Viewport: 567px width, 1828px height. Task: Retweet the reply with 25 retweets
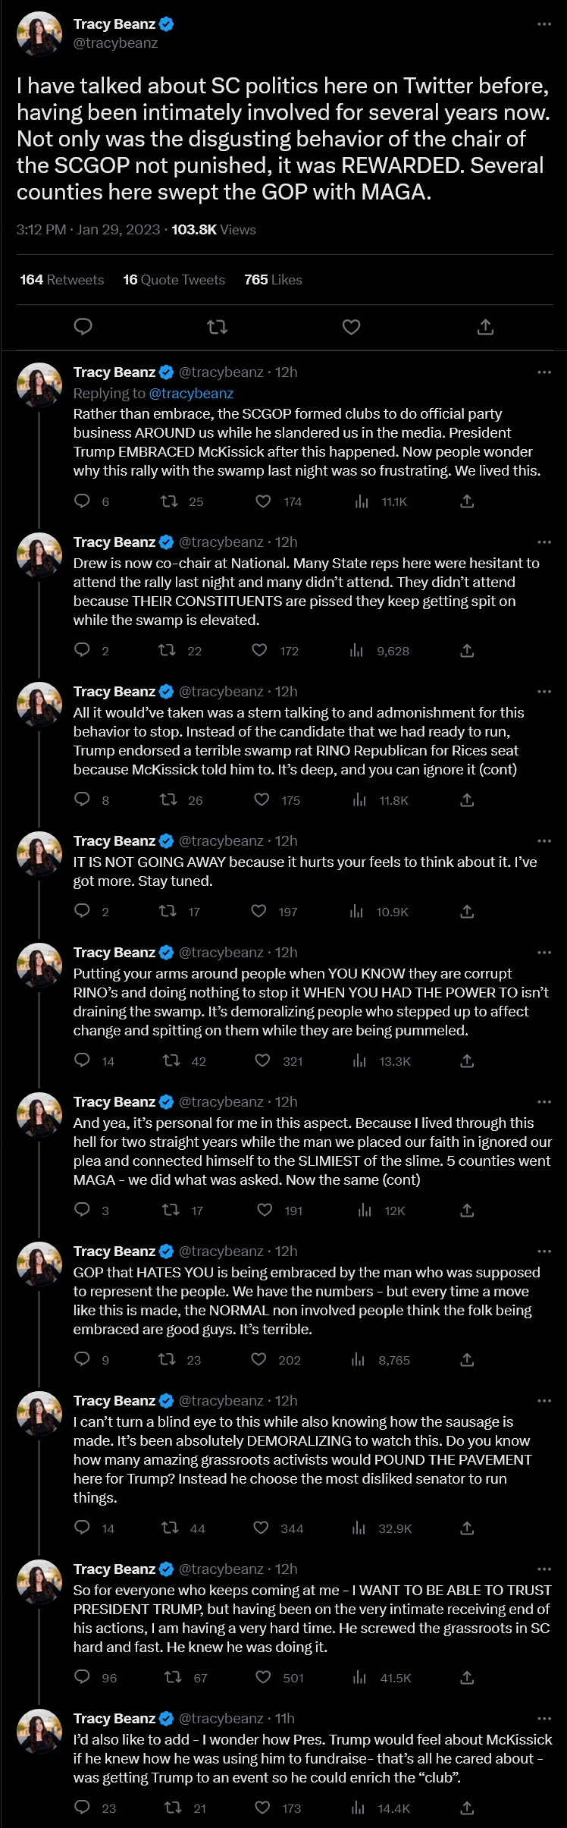coord(169,501)
